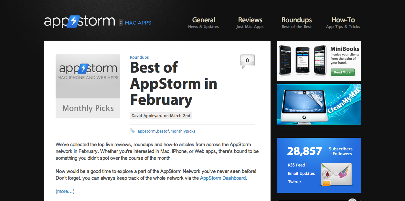Open the monthlypicks tag
Image resolution: width=405 pixels, height=201 pixels.
[183, 131]
